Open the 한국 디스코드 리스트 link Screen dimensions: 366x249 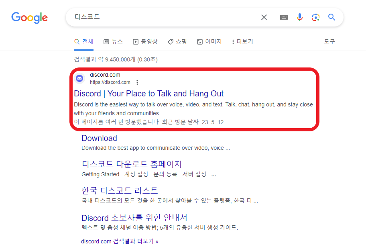(x=120, y=191)
